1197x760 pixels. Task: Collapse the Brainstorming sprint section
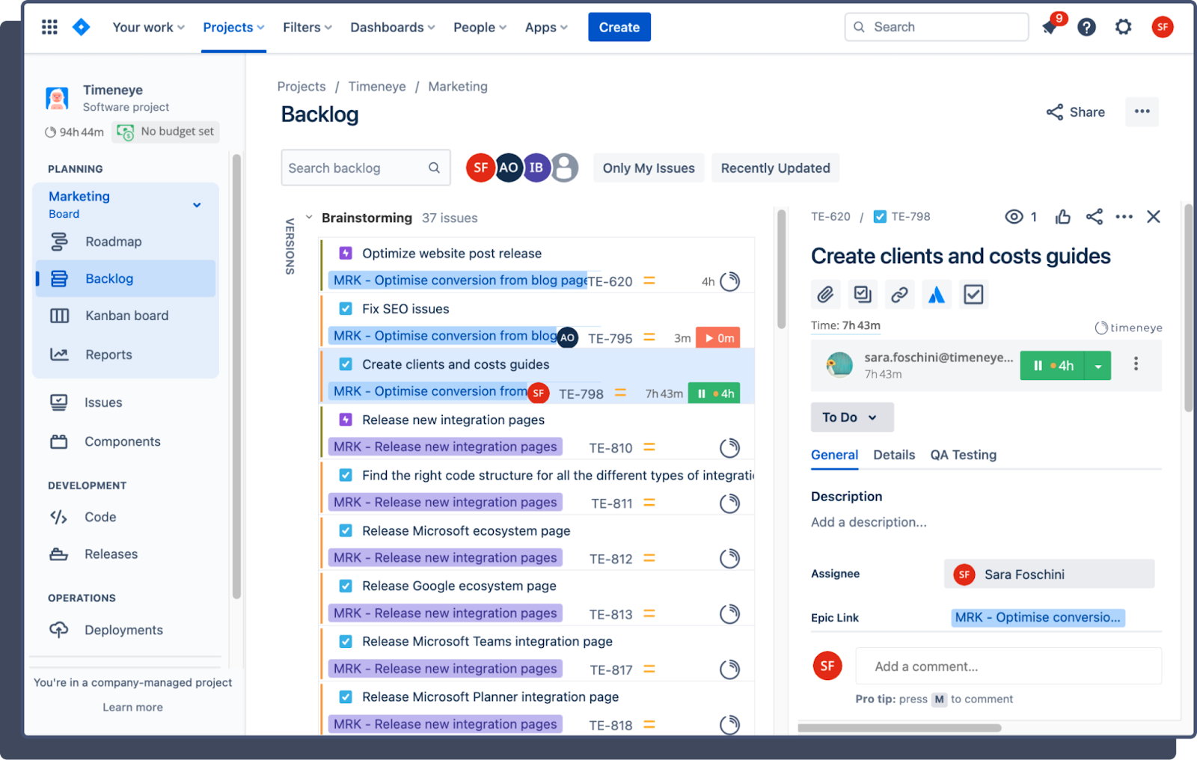[x=309, y=218]
